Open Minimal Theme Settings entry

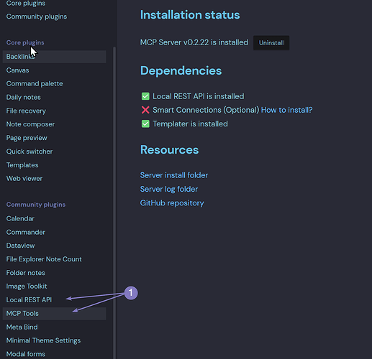54,340
